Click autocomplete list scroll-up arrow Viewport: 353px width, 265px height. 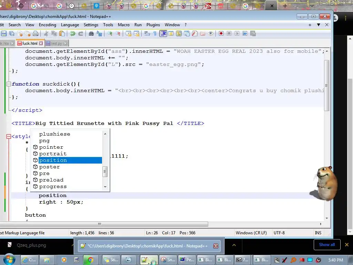coord(105,134)
